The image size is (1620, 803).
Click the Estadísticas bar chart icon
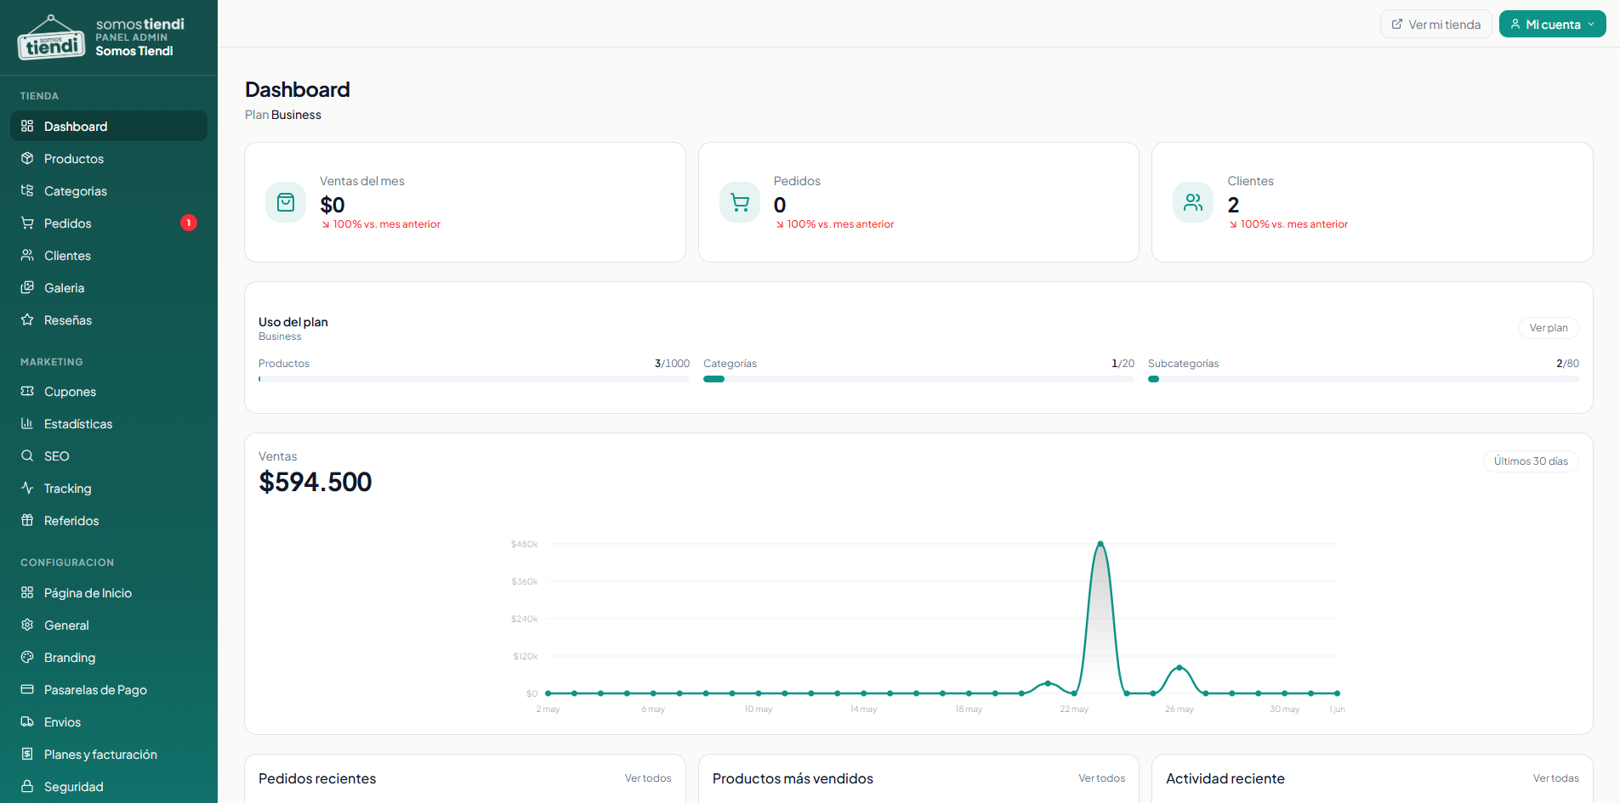coord(27,423)
